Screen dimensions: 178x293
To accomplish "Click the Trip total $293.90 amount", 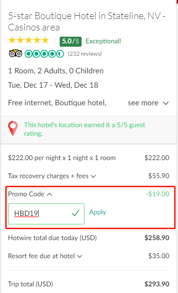I will (x=157, y=284).
